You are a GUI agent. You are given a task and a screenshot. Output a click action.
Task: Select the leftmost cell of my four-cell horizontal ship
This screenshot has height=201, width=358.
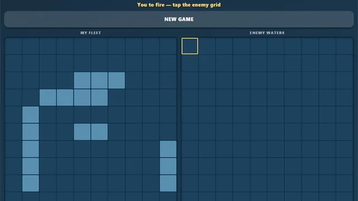point(48,98)
